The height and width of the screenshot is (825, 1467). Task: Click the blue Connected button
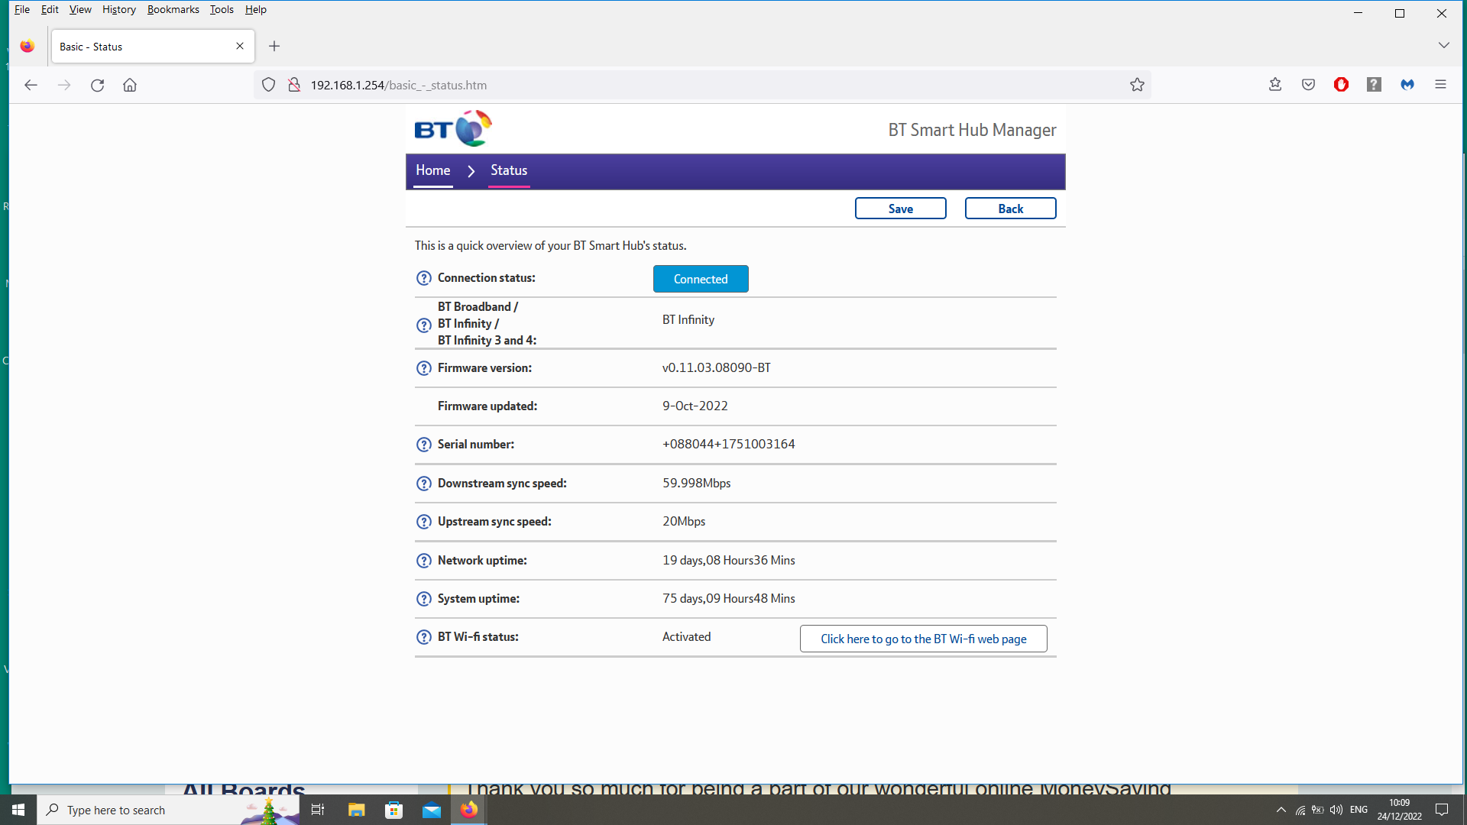(701, 279)
